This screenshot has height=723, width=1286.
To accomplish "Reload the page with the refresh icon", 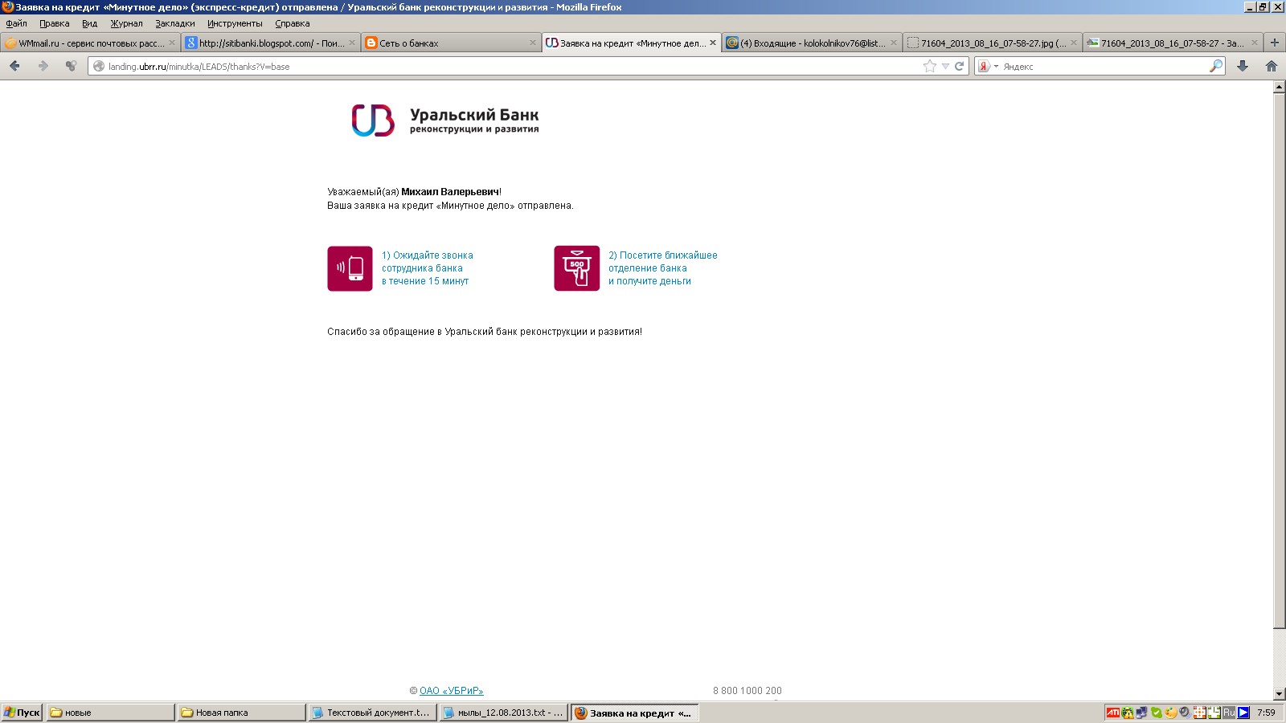I will 959,66.
